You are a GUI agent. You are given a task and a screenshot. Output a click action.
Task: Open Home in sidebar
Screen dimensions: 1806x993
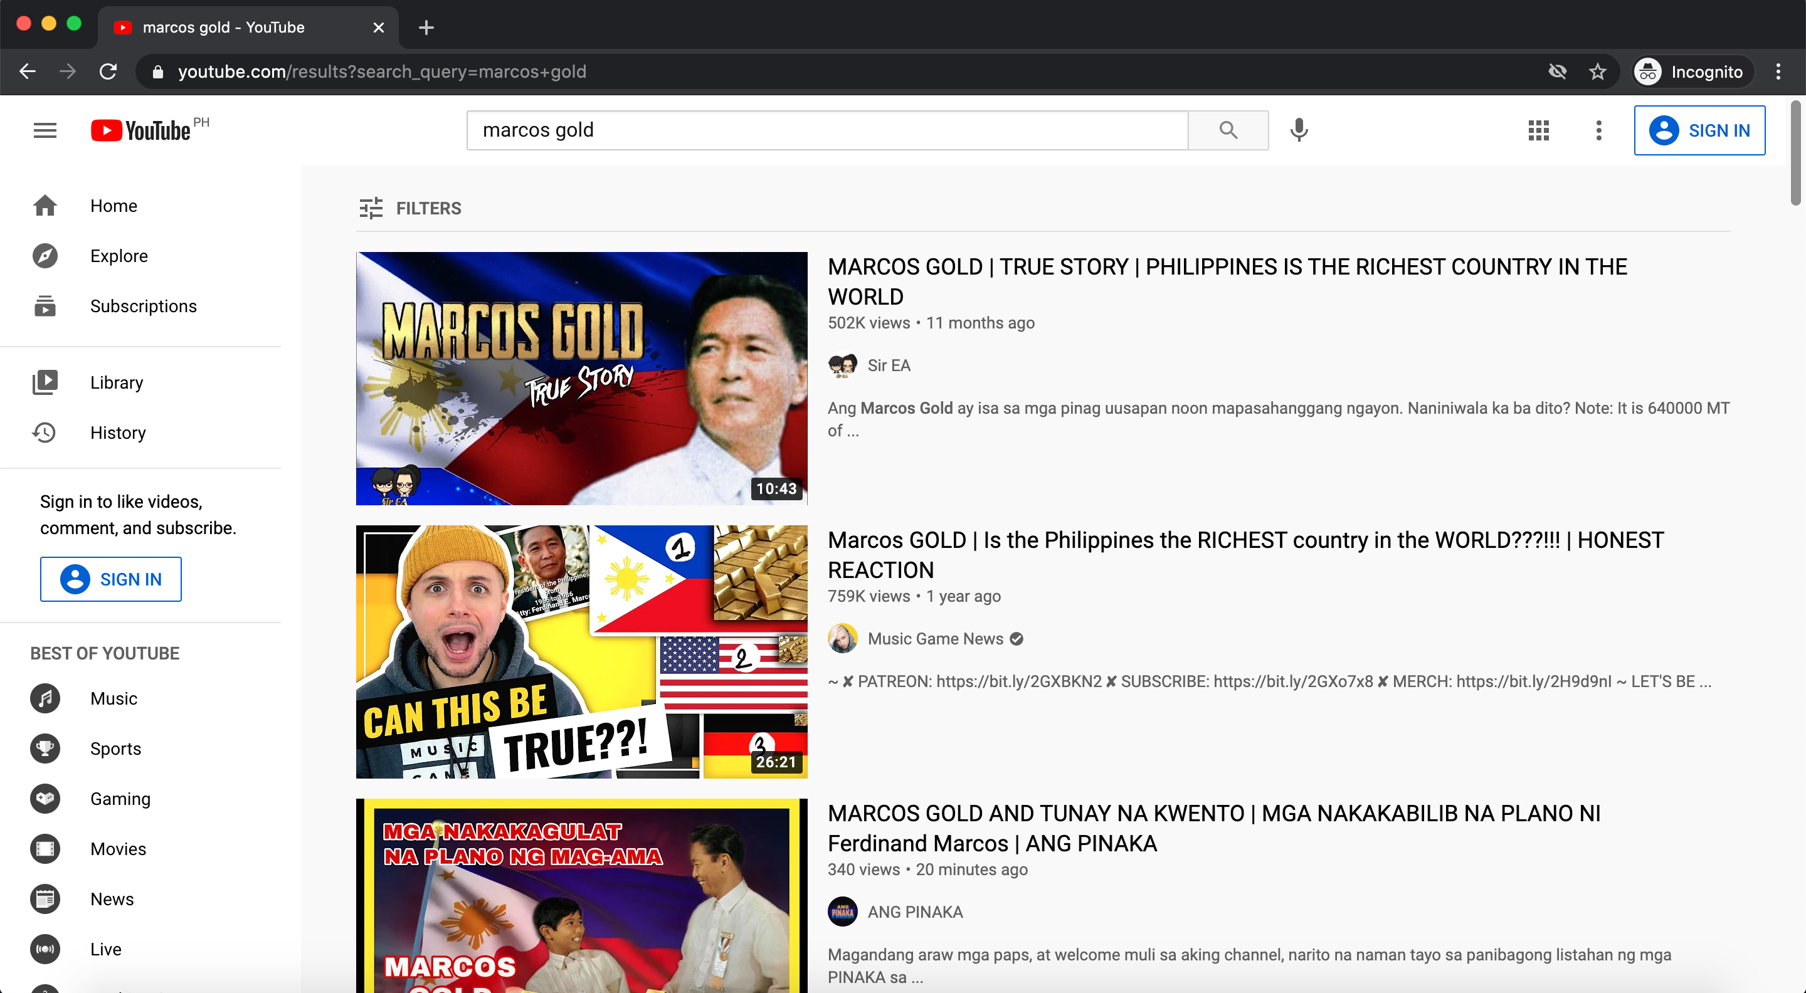[140, 206]
